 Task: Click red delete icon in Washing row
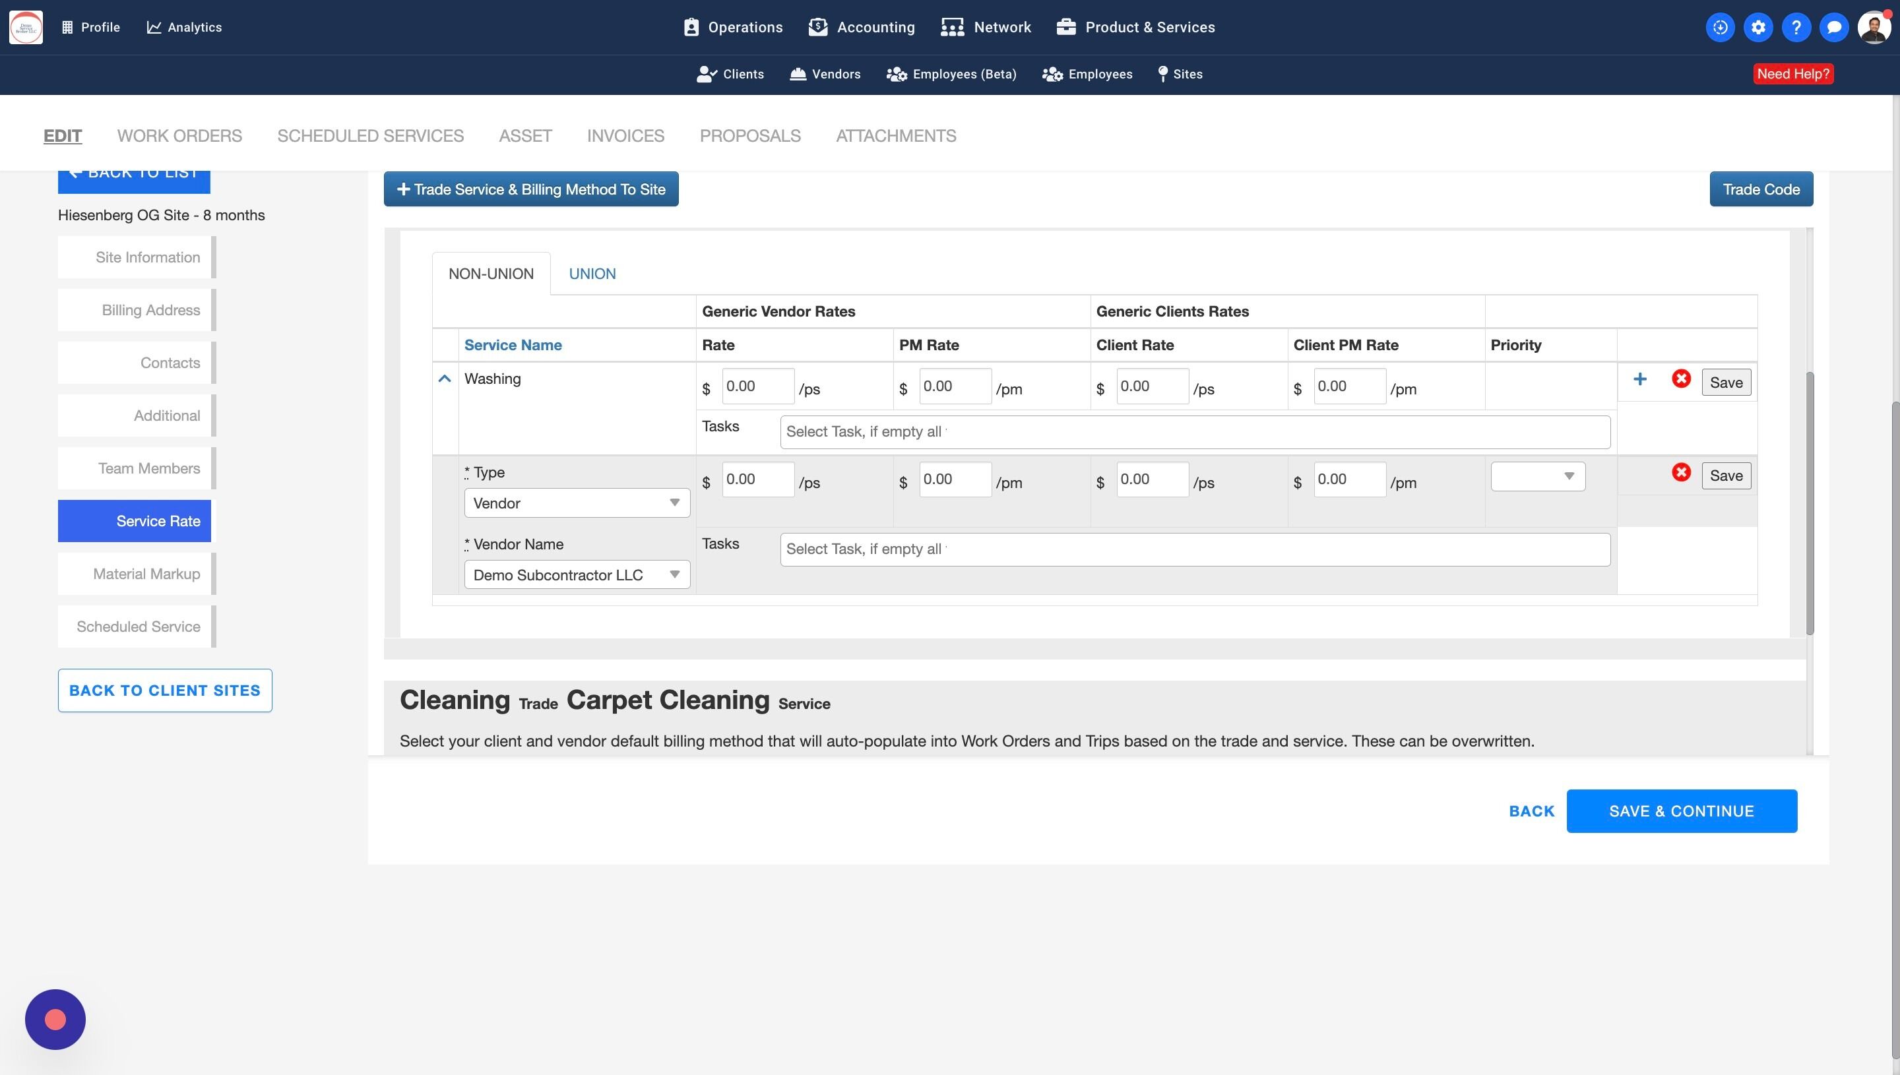pos(1681,379)
